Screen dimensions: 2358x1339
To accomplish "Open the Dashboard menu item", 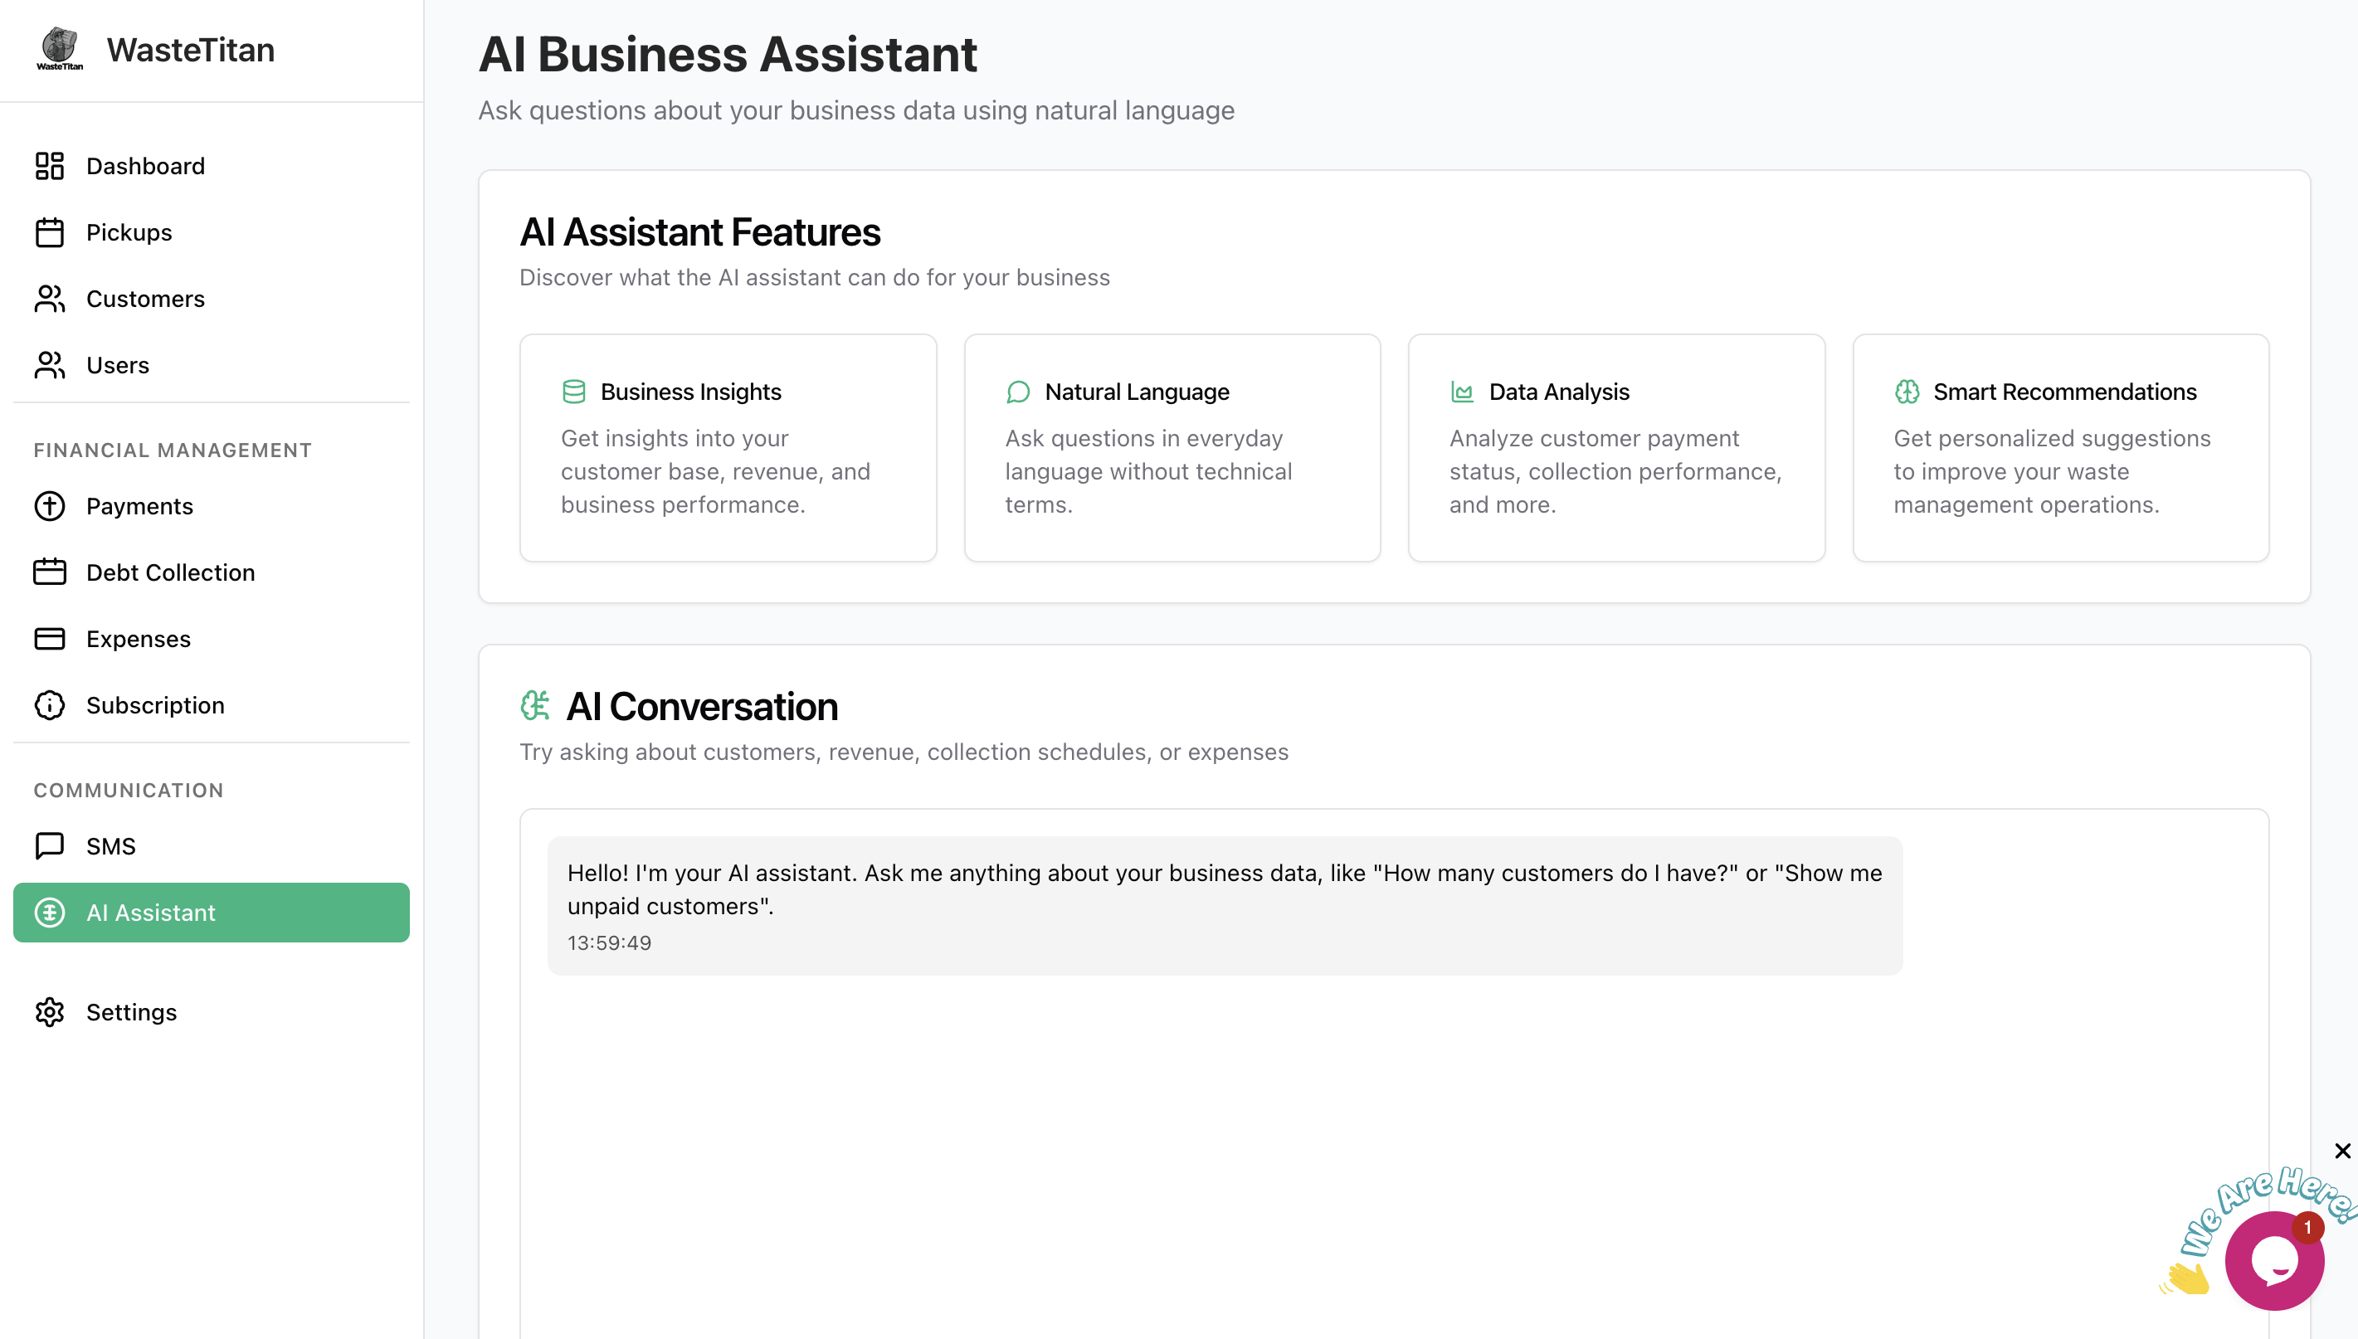I will coord(212,166).
